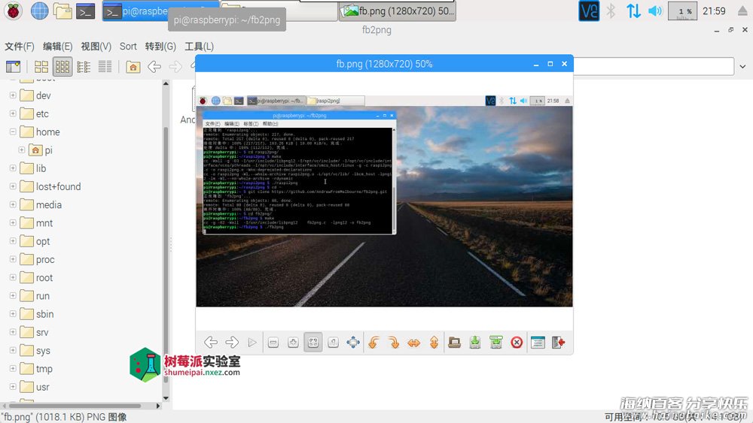Open the 编辑(E) menu
The image size is (753, 423).
(x=58, y=47)
